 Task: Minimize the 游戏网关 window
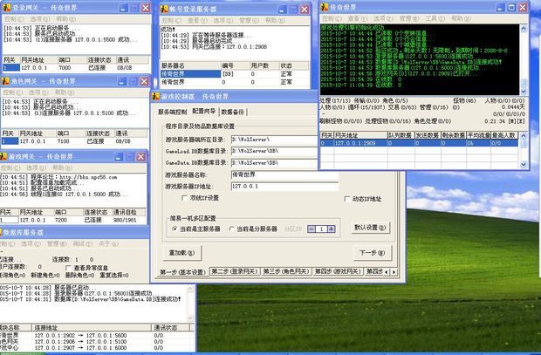[x=119, y=157]
